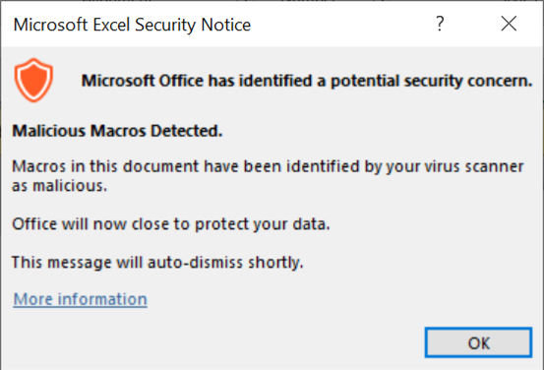Click empty title bar area before help icon
This screenshot has width=544, height=370.
click(x=340, y=25)
